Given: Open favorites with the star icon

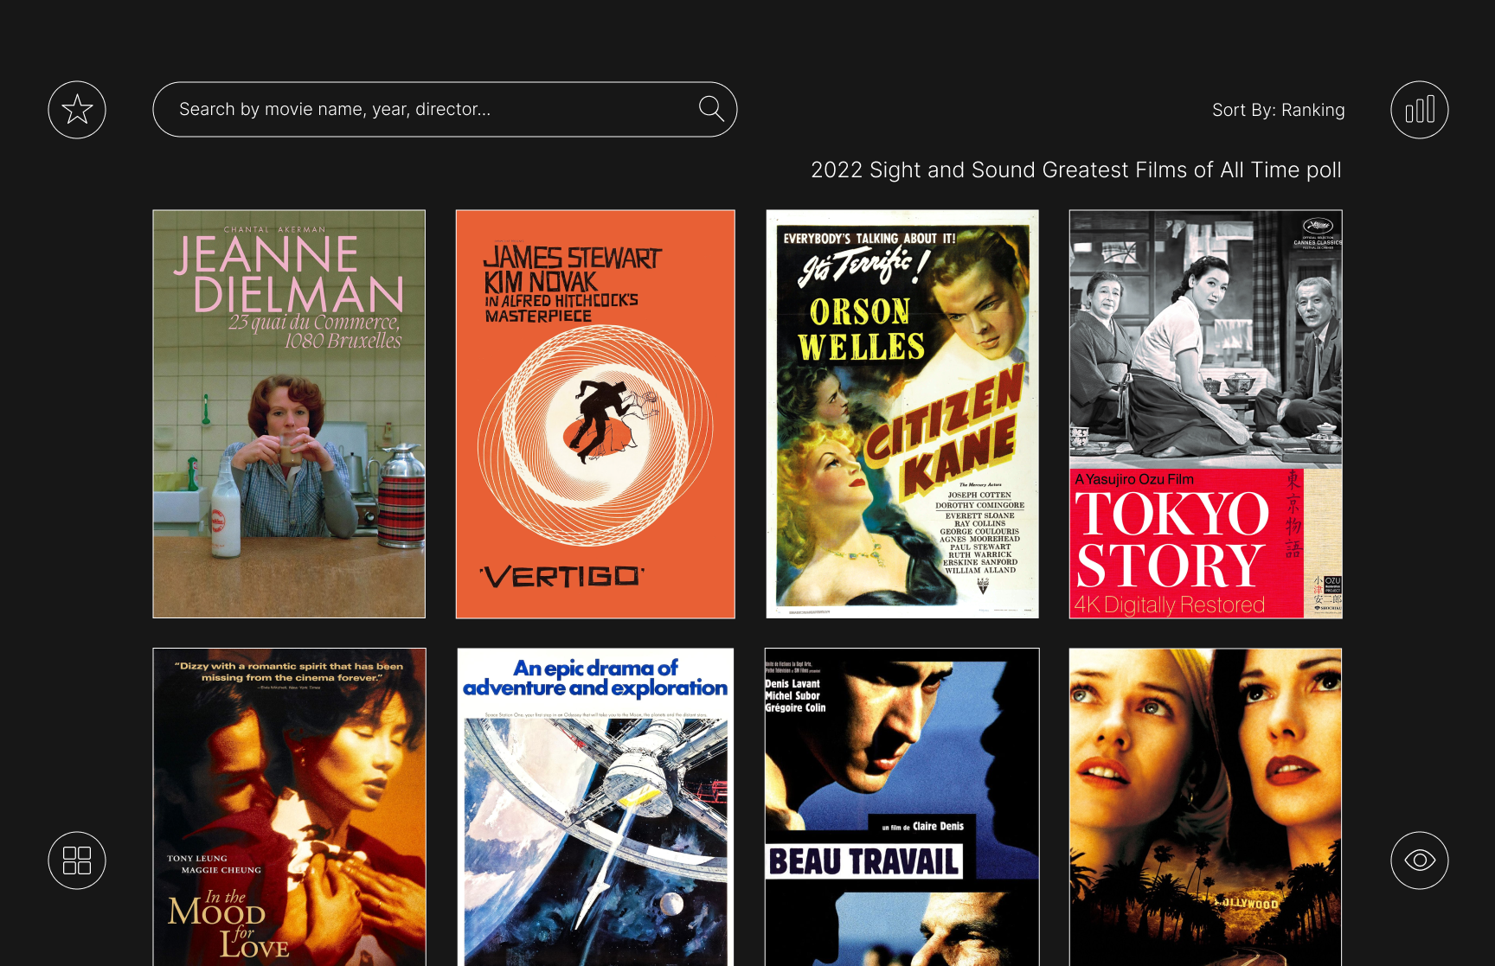Looking at the screenshot, I should (77, 110).
